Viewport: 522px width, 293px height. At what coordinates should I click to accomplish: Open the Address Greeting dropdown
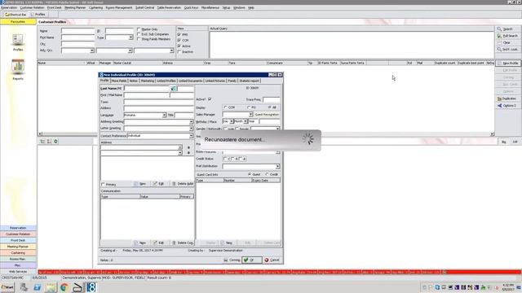(191, 122)
